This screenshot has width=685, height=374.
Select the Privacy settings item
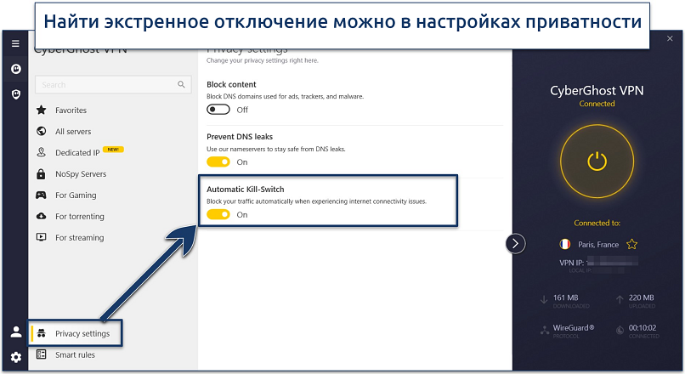[82, 333]
